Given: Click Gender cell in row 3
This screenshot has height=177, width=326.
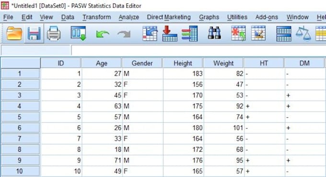Looking at the screenshot, I should [143, 95].
